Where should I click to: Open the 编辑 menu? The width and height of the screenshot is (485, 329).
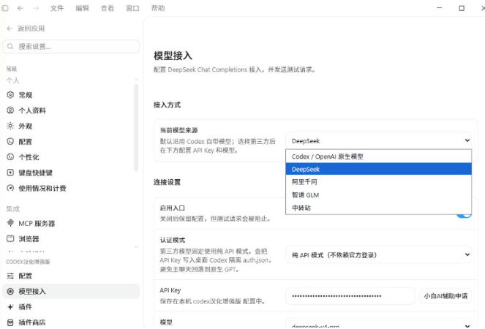click(x=82, y=8)
